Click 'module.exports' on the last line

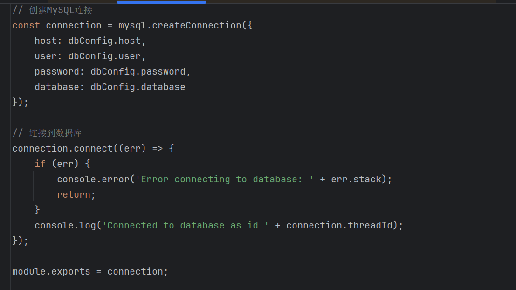coord(51,271)
